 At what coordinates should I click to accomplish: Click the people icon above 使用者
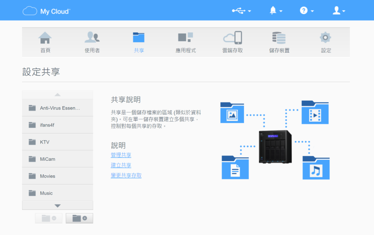(92, 37)
